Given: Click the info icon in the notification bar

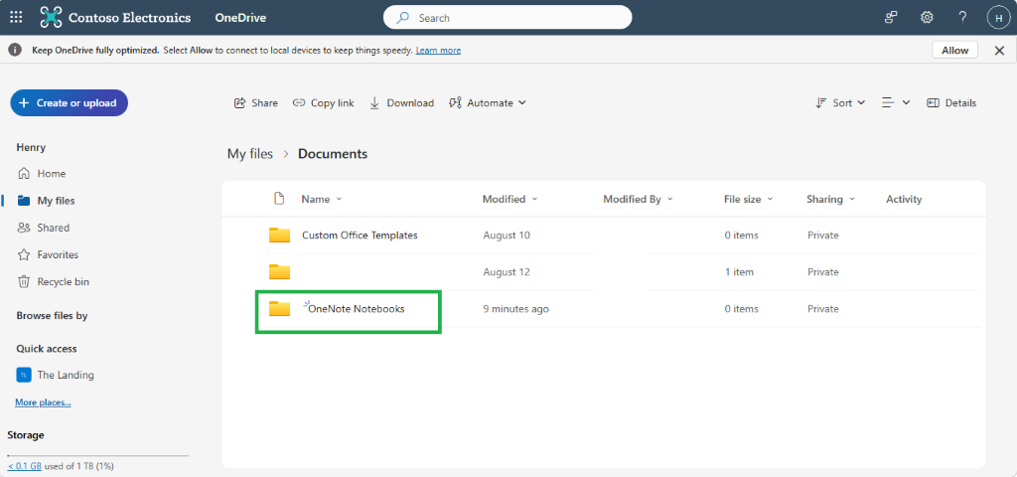Looking at the screenshot, I should 15,50.
